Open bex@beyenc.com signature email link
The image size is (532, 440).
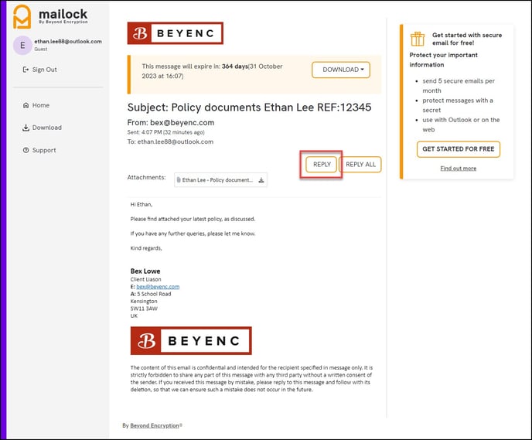158,287
